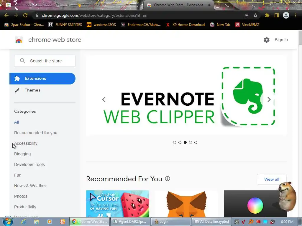The width and height of the screenshot is (302, 226).
Task: Jump to the first carousel slide dot
Action: click(x=175, y=142)
